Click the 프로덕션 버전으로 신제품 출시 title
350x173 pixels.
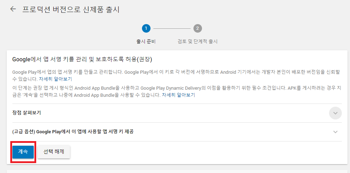tap(71, 9)
